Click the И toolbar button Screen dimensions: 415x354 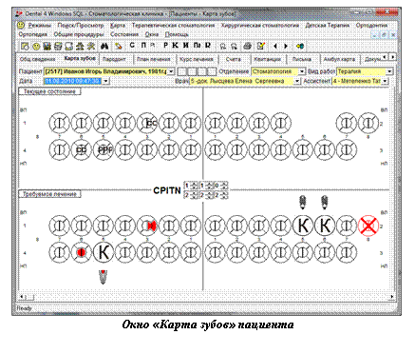point(186,46)
